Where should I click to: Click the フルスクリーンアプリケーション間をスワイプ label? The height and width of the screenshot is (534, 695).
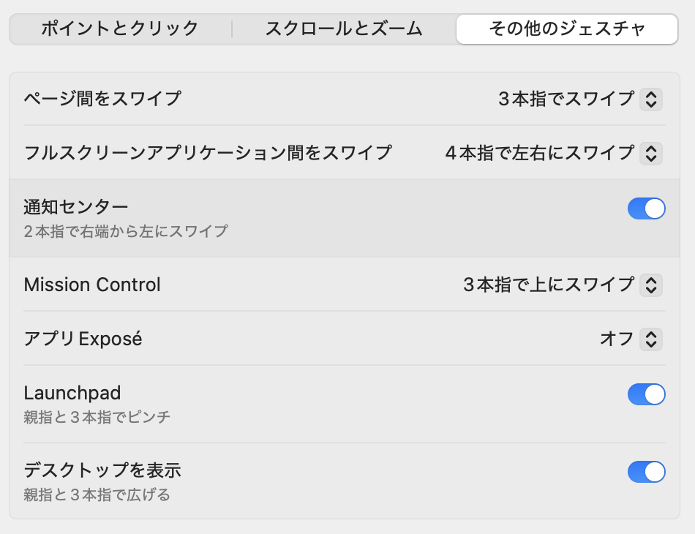tap(208, 153)
